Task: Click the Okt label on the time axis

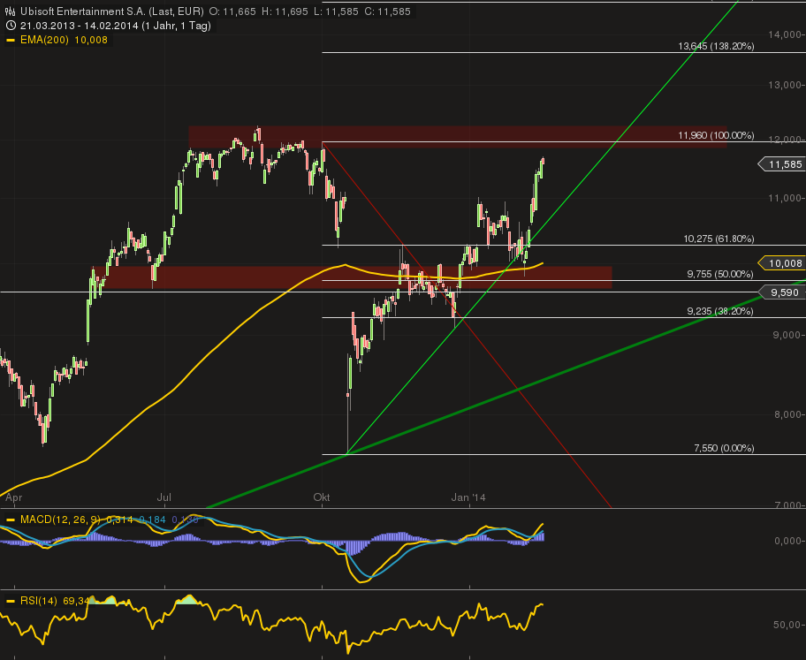Action: (x=322, y=497)
